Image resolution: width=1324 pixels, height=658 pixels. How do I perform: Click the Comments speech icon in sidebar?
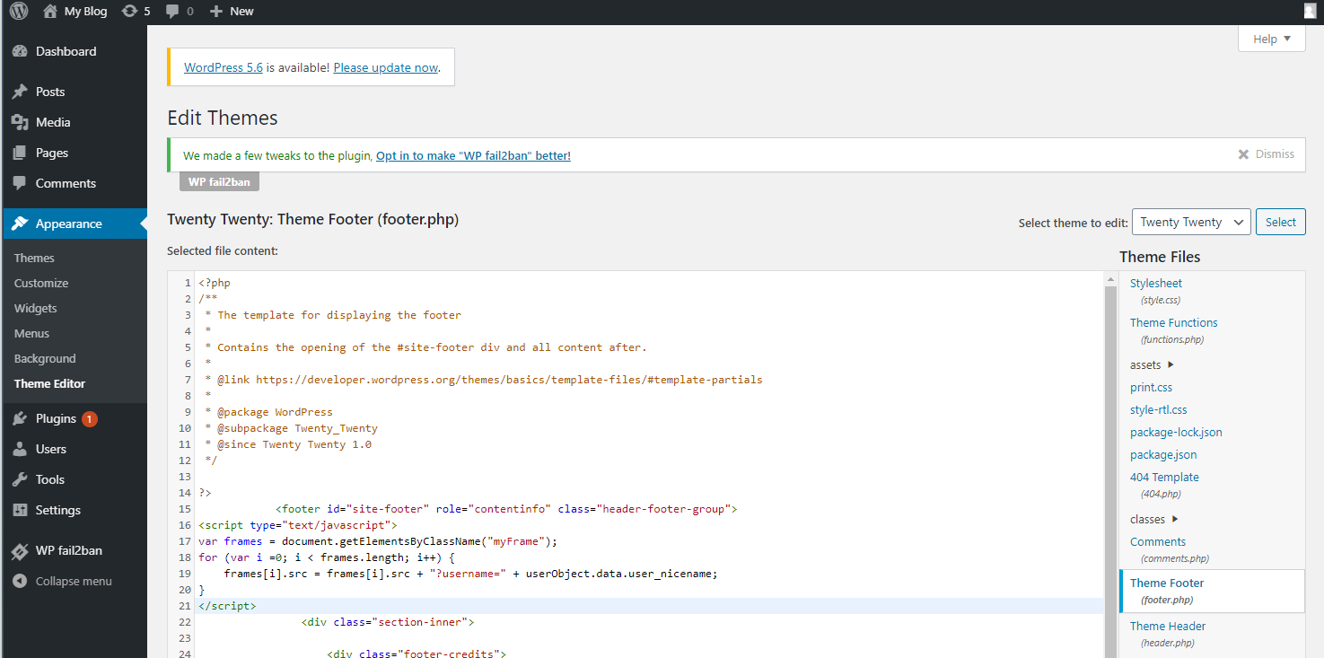coord(20,183)
